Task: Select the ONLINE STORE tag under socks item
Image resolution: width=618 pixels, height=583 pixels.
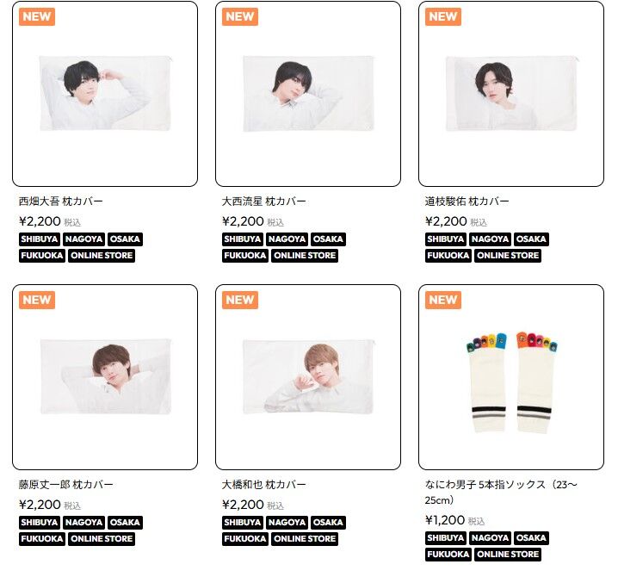Action: 508,555
